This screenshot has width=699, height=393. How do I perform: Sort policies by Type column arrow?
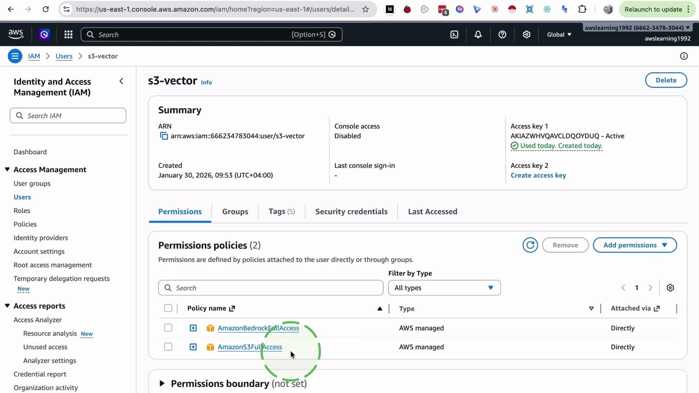click(x=591, y=309)
